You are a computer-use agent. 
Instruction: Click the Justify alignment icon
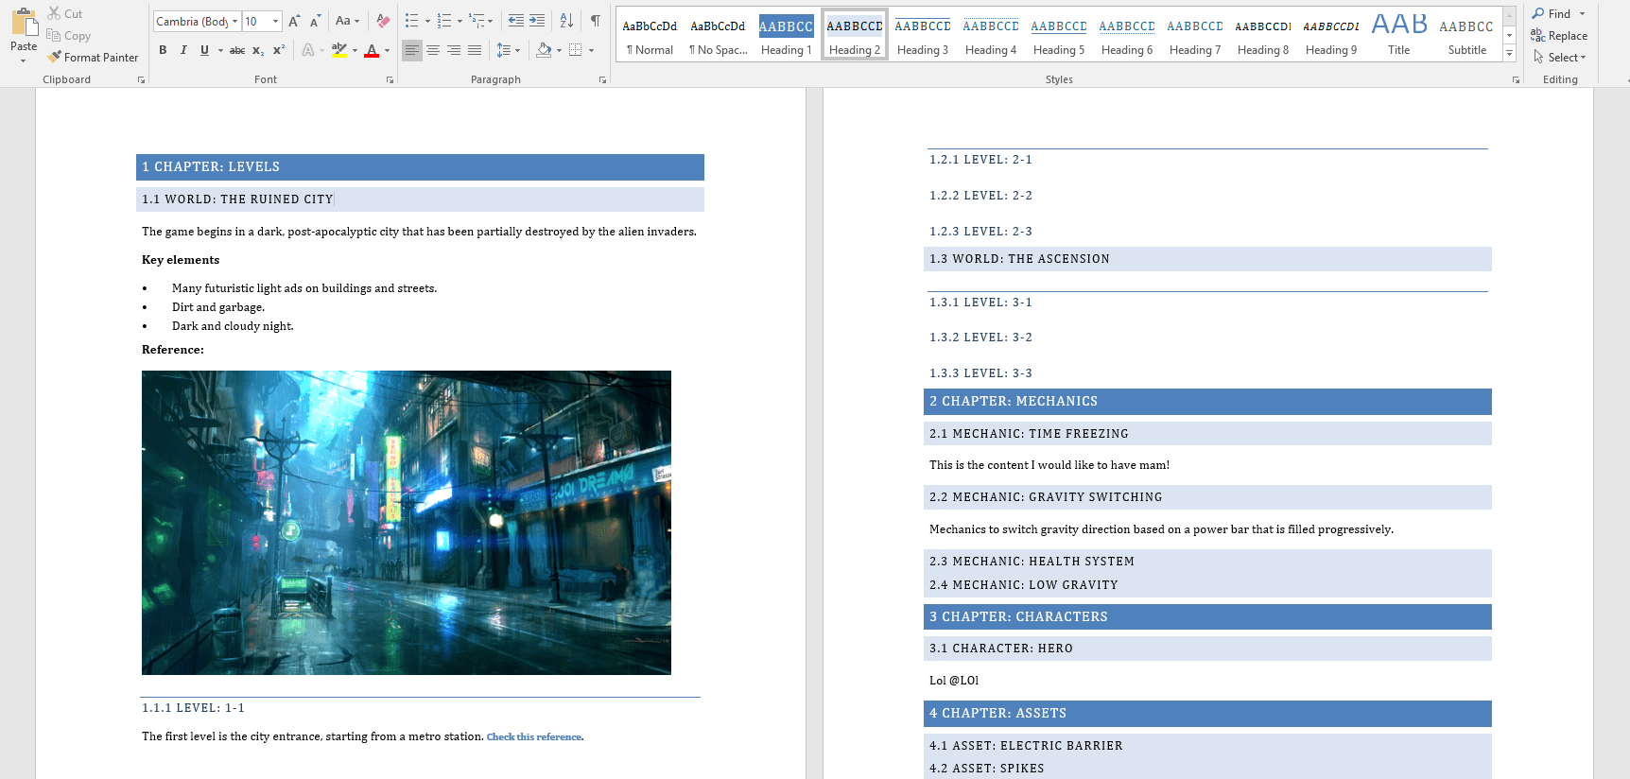coord(475,50)
